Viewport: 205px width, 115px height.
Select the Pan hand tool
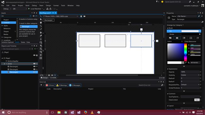(x=41, y=23)
